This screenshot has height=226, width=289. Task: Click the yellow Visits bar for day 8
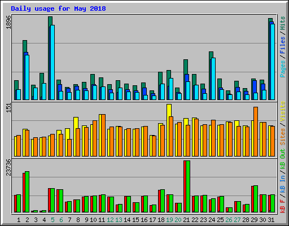click(76, 123)
